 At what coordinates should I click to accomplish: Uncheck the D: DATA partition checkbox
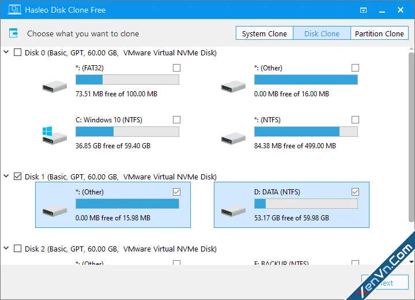[x=355, y=192]
